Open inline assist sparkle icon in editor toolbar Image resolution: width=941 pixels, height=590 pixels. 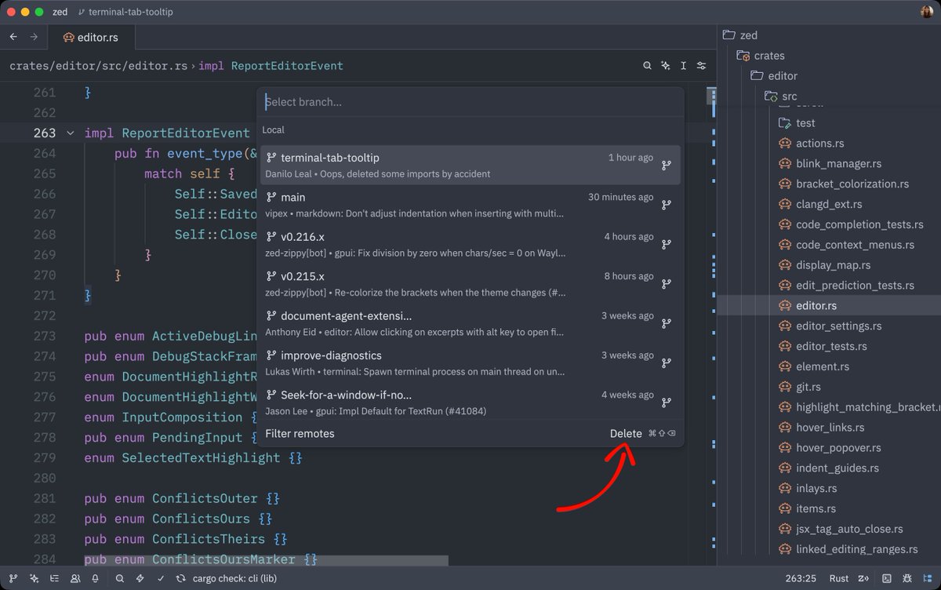[666, 66]
